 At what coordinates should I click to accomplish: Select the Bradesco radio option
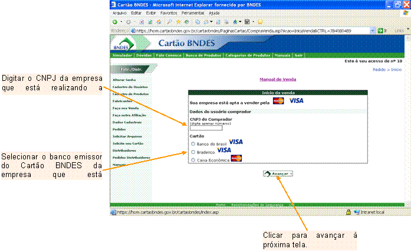click(193, 152)
